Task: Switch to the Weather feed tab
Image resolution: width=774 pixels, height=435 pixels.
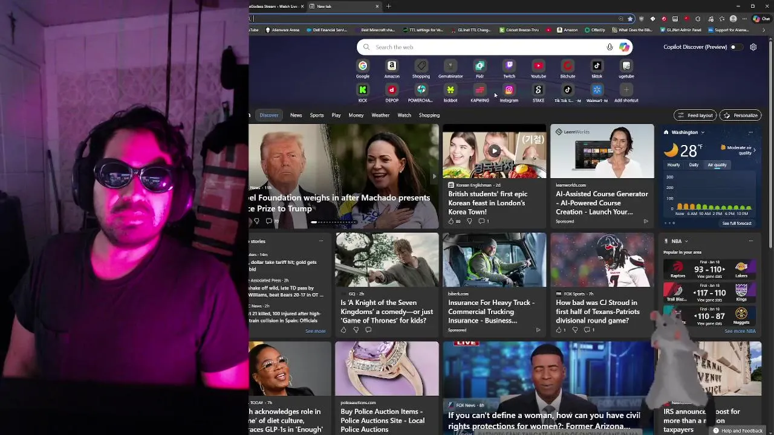Action: coord(380,115)
